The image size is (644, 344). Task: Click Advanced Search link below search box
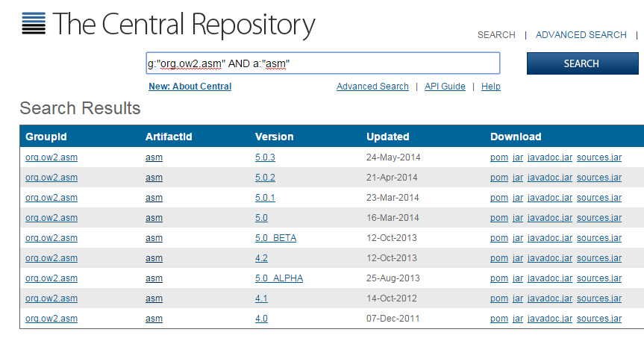pyautogui.click(x=372, y=87)
